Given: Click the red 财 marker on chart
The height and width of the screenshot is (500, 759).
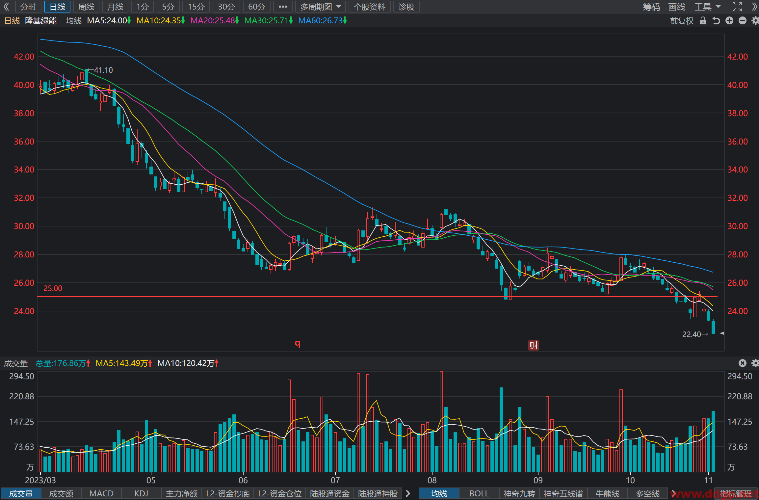Looking at the screenshot, I should [534, 345].
